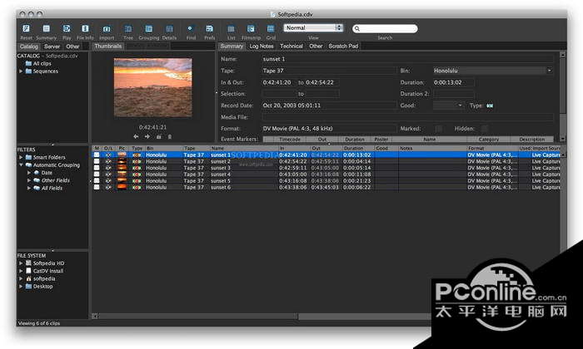Expand the Sequences catalog folder
This screenshot has height=349, width=583.
[x=21, y=71]
